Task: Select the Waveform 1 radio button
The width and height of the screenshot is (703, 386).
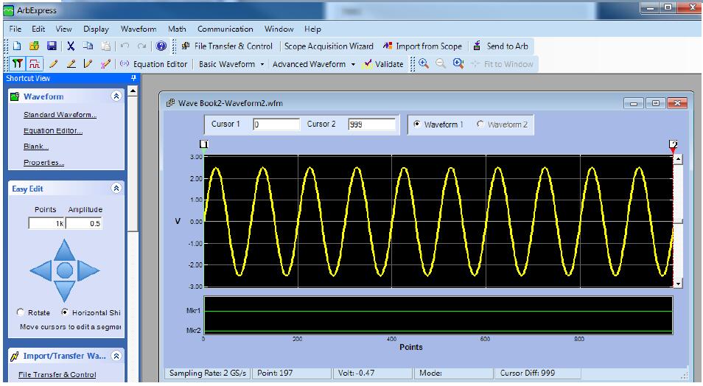Action: tap(418, 124)
